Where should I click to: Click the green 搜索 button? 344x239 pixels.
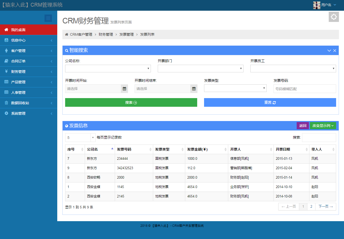tap(131, 102)
